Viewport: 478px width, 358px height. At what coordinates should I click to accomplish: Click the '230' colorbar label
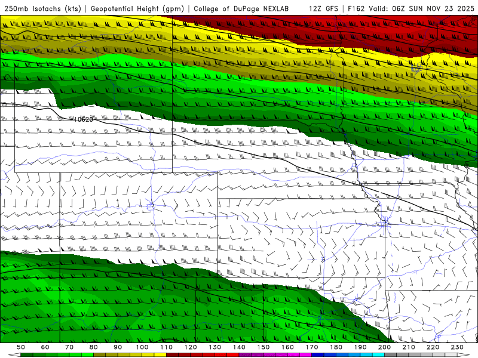457,347
